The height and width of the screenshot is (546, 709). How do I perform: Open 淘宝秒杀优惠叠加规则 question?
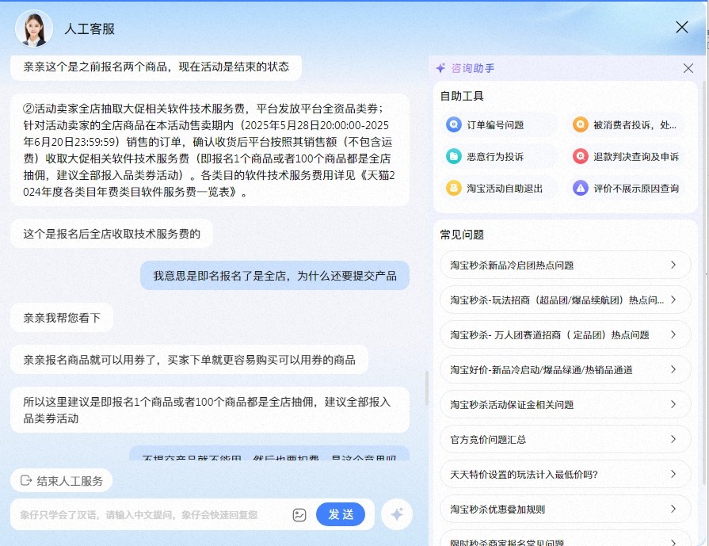[x=564, y=510]
